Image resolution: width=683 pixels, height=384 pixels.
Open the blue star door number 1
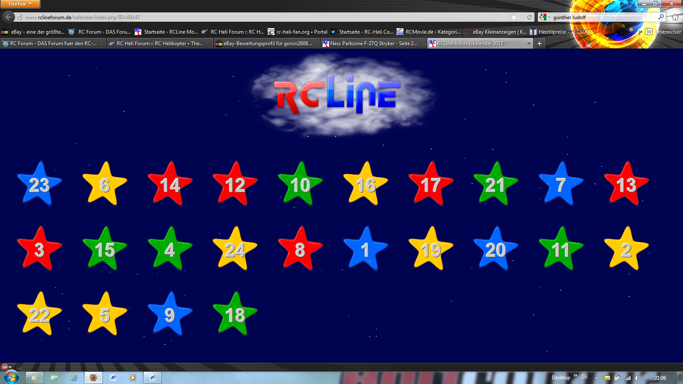365,250
